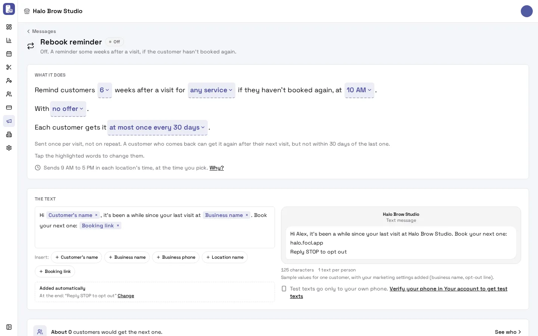The width and height of the screenshot is (538, 336).
Task: Click the 'Why?' link
Action: 217,168
